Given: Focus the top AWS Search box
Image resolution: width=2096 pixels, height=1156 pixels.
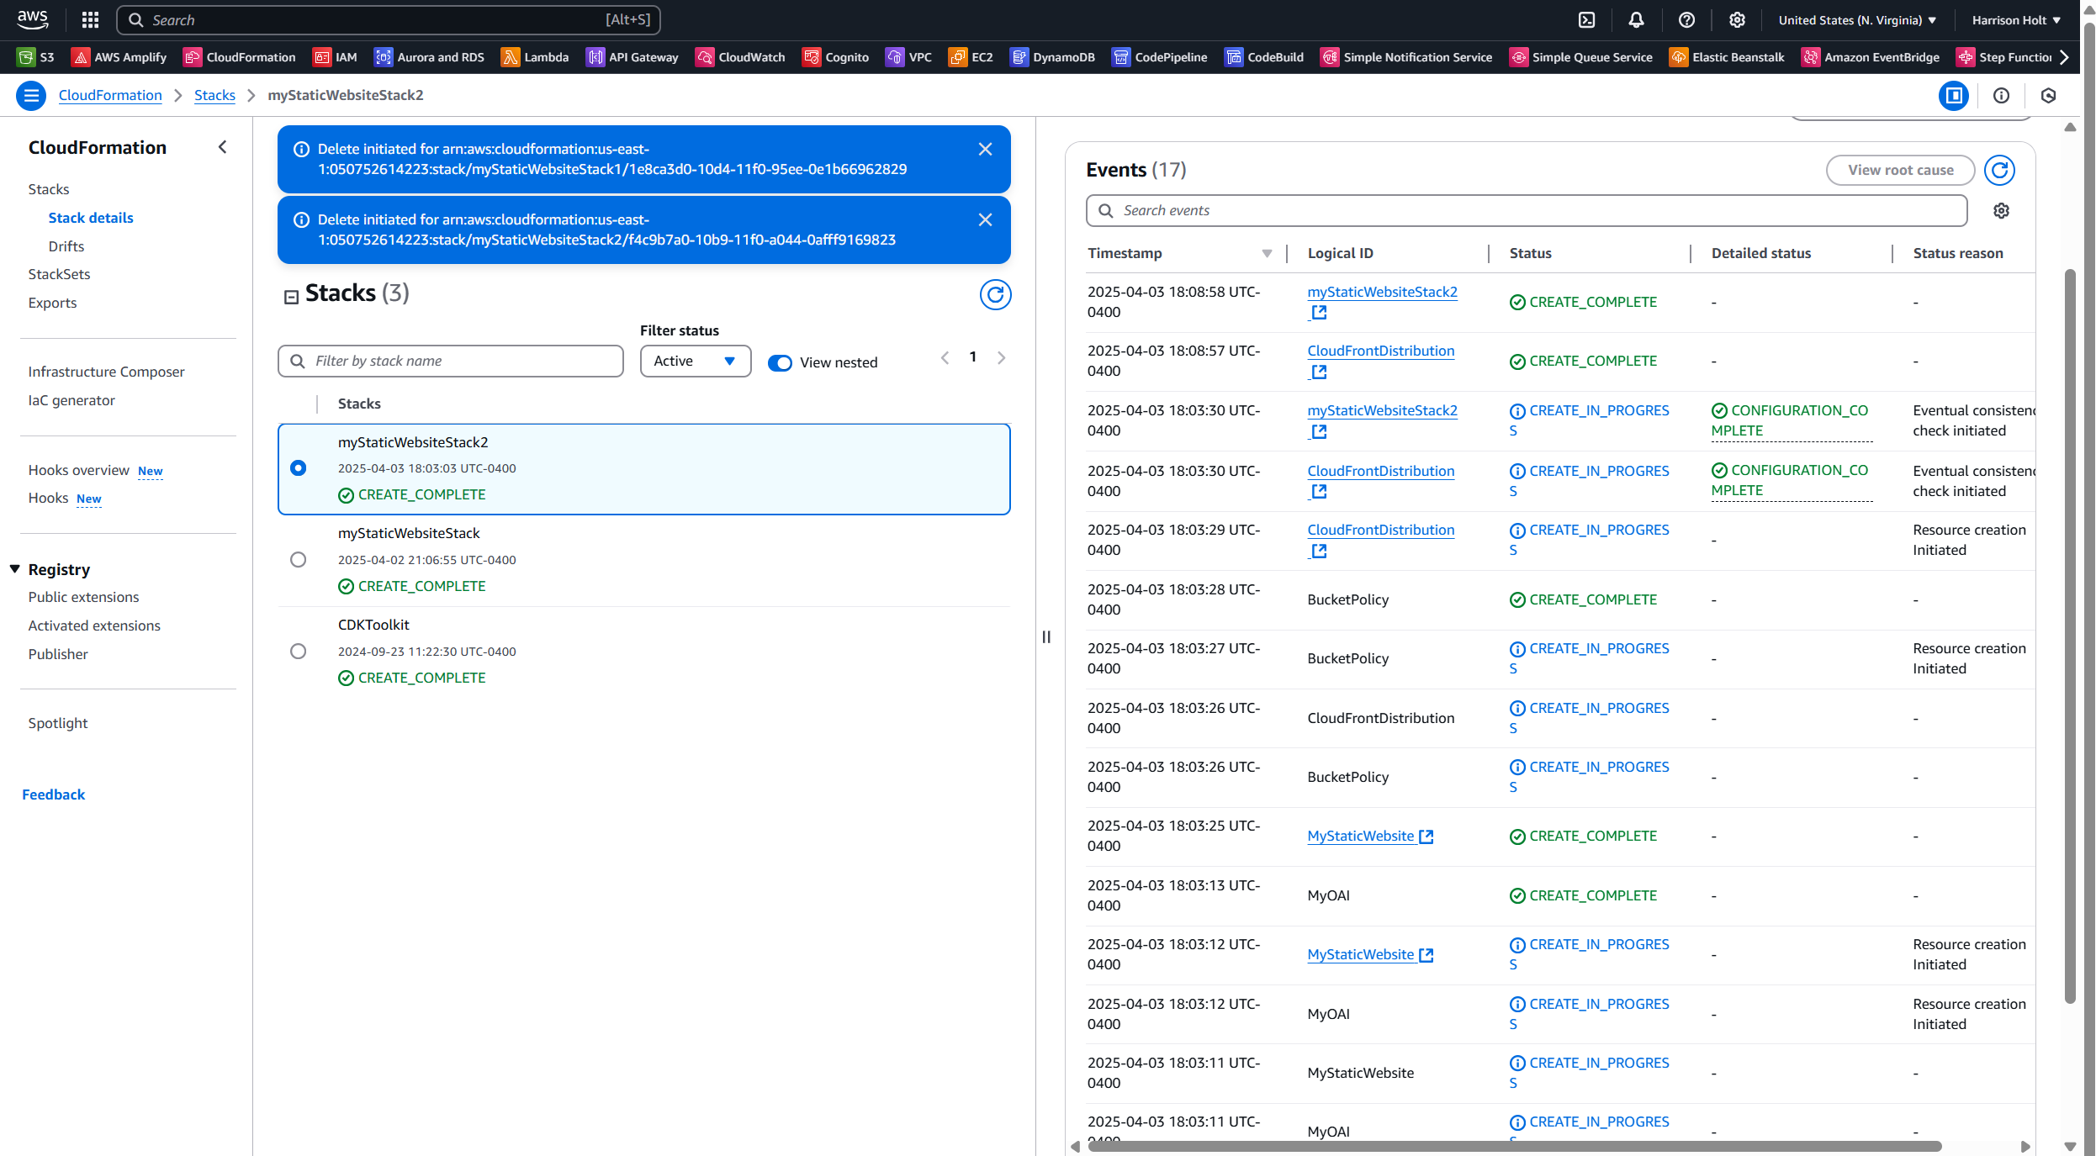Looking at the screenshot, I should click(x=388, y=20).
